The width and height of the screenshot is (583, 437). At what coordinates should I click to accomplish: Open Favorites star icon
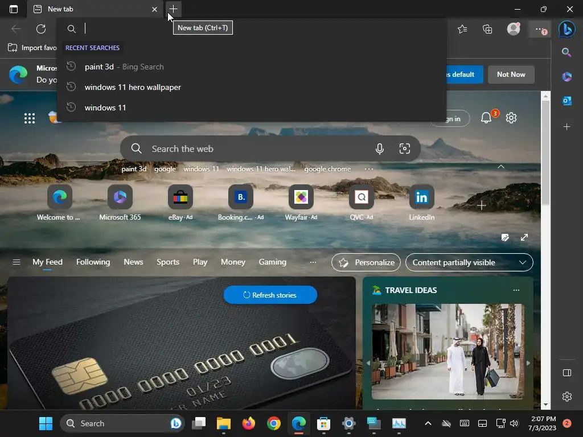click(462, 28)
